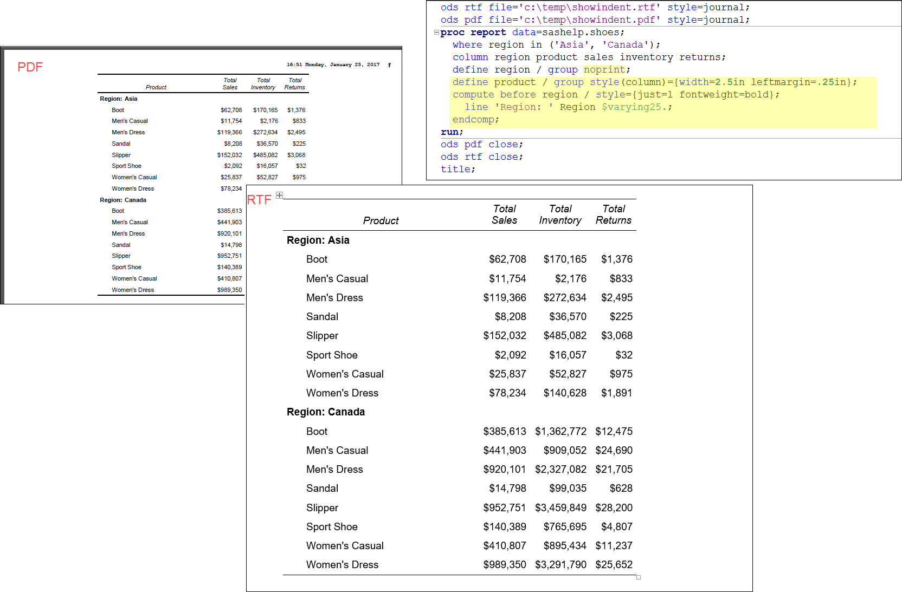902x592 pixels.
Task: Select the highlighted noprint keyword in the code
Action: click(x=605, y=69)
